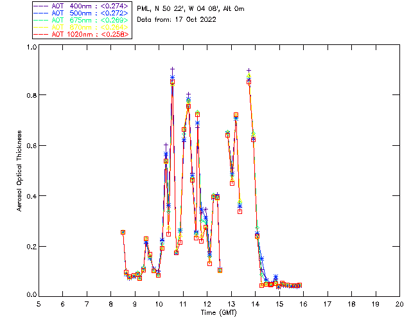Click the purple dashed 400nm legend line
This screenshot has width=411, height=329.
pos(41,6)
